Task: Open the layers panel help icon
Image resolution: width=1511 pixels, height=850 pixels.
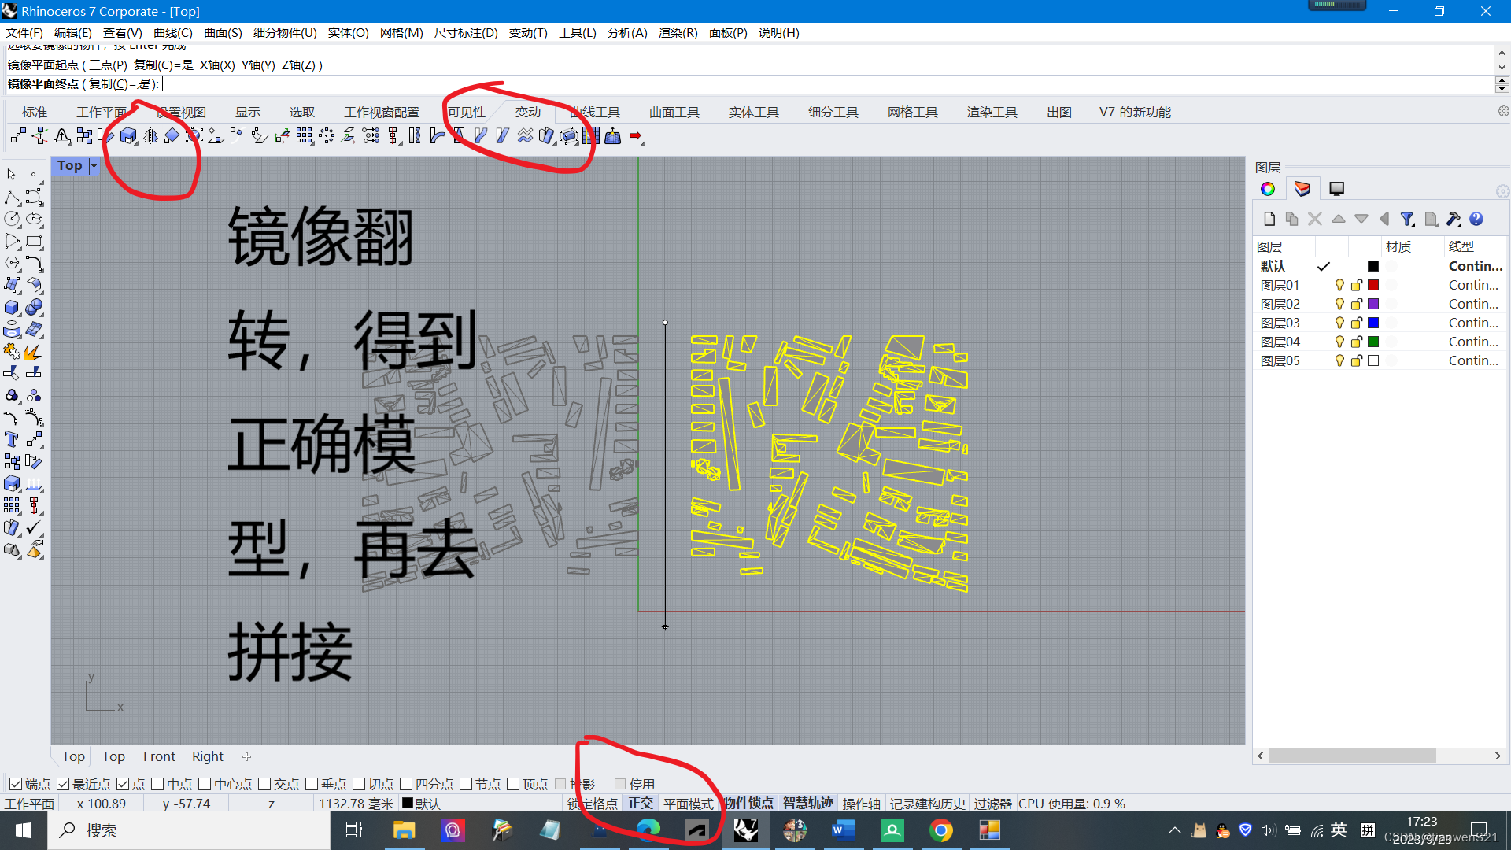Action: click(x=1476, y=220)
